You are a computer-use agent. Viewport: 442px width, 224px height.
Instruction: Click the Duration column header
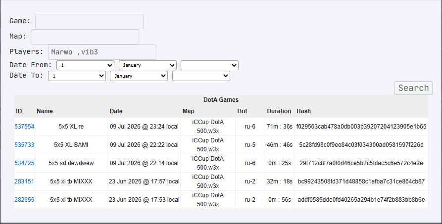click(279, 111)
